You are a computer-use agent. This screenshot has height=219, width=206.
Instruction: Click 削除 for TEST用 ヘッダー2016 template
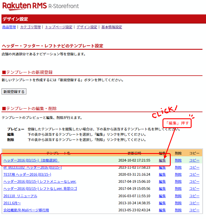(x=178, y=175)
